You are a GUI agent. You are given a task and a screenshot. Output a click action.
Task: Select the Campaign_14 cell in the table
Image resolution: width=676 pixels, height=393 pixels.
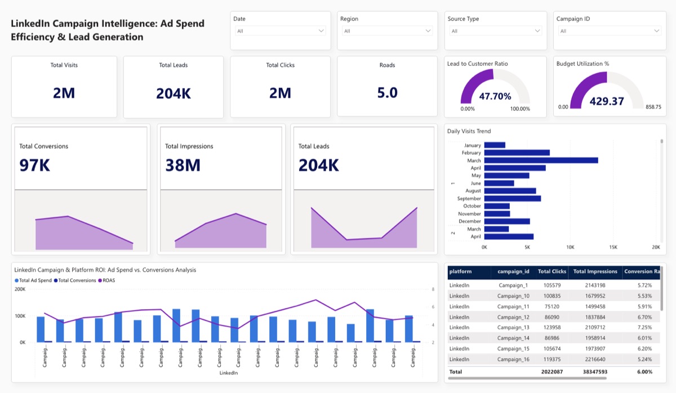[513, 338]
